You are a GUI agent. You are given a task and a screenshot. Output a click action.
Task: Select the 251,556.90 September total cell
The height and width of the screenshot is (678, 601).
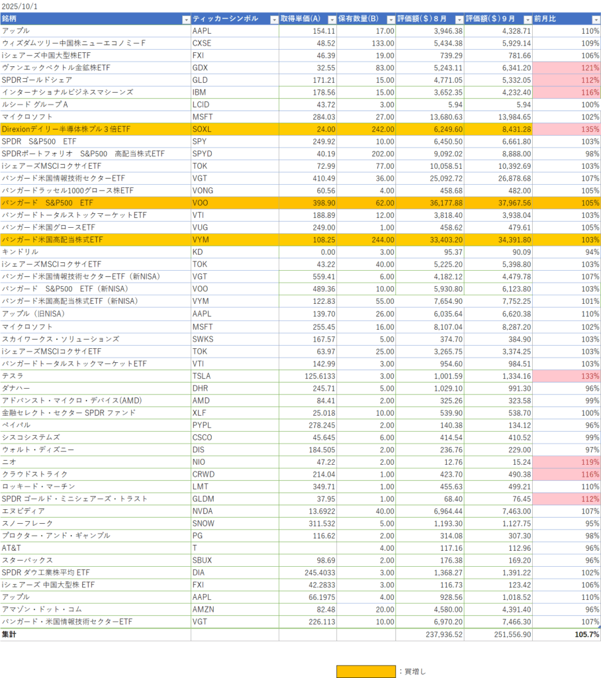[x=498, y=634]
